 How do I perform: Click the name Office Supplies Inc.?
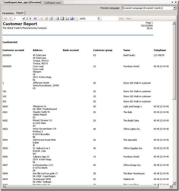click(133, 148)
